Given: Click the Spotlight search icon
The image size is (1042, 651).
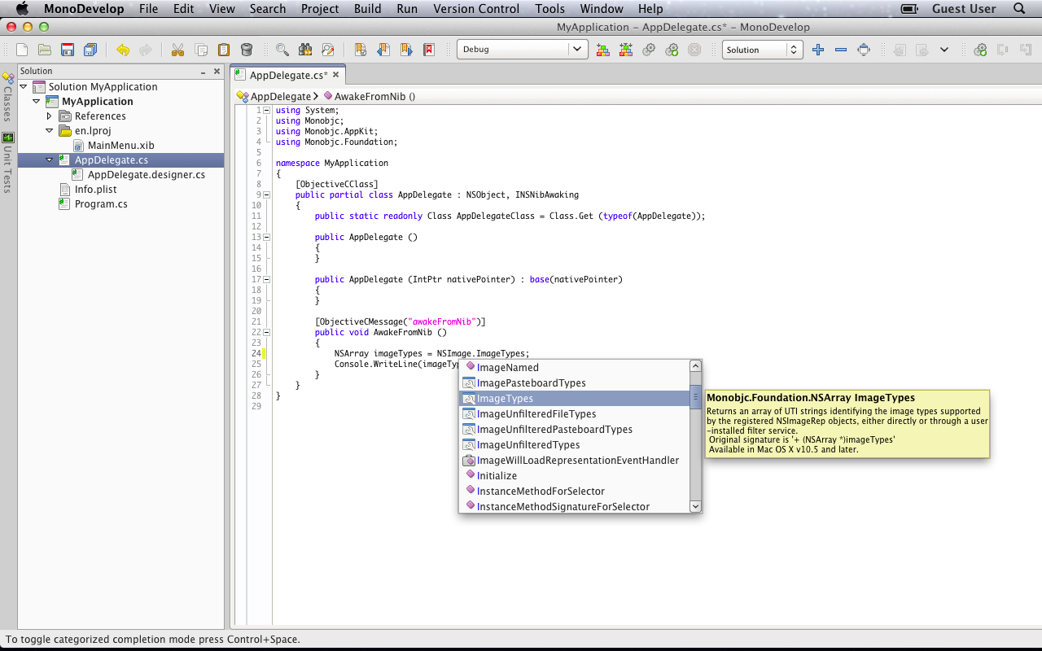Looking at the screenshot, I should point(1019,9).
